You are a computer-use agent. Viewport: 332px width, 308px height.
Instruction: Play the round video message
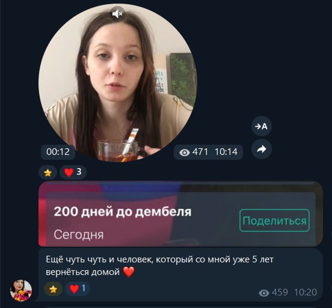click(x=118, y=83)
